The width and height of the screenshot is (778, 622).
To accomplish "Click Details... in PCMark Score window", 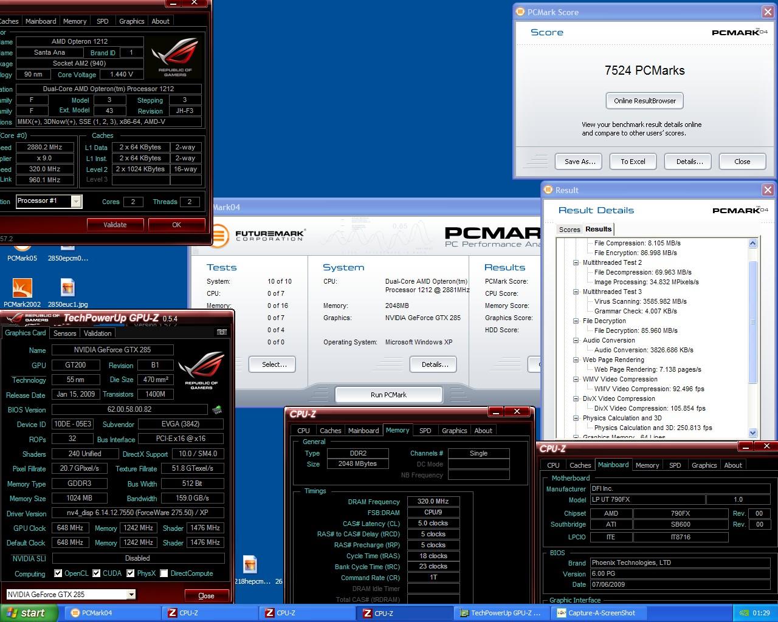I will pos(689,162).
